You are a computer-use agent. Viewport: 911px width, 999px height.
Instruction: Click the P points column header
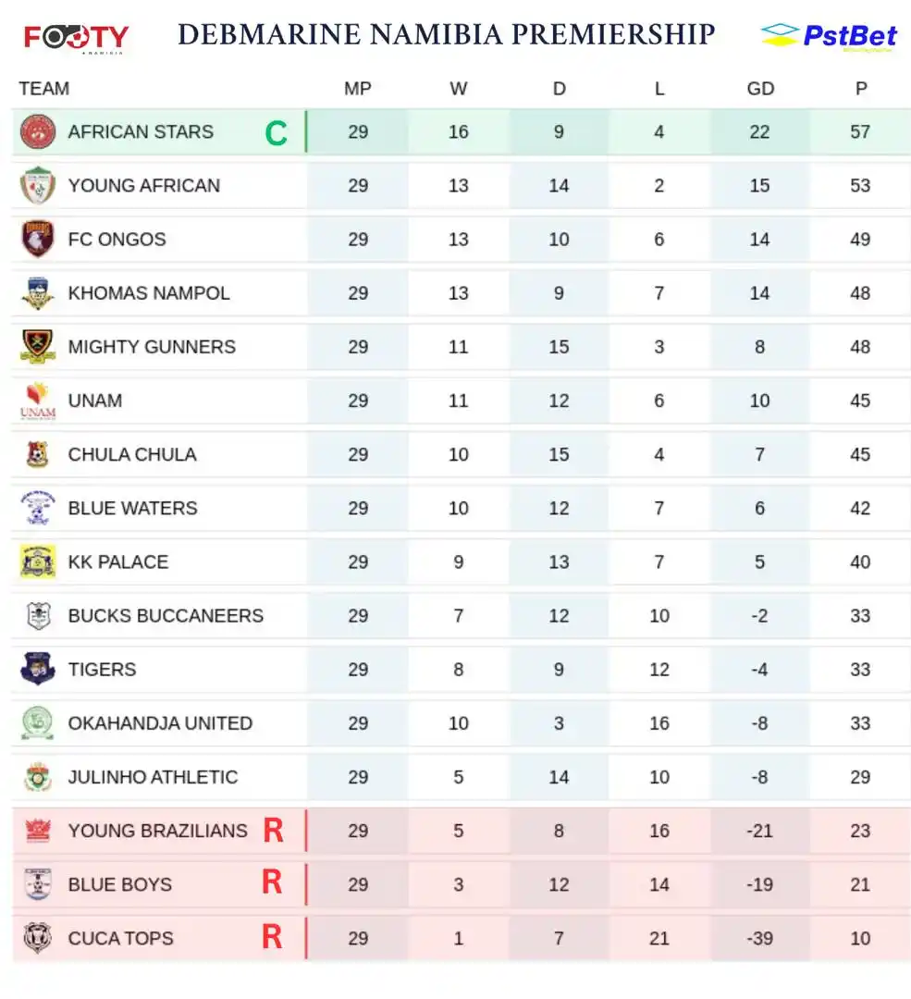point(861,89)
